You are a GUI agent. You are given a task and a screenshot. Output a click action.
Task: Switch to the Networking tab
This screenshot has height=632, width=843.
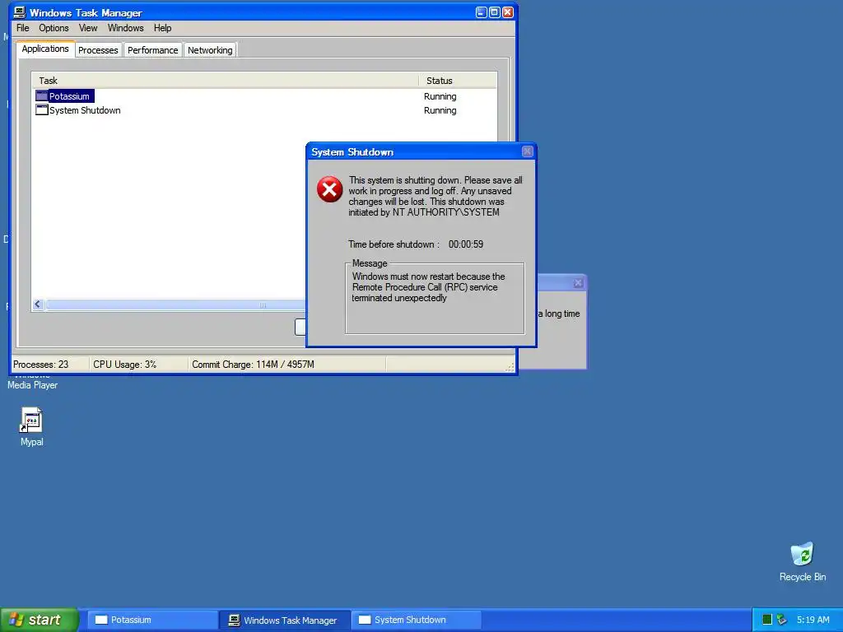[210, 50]
